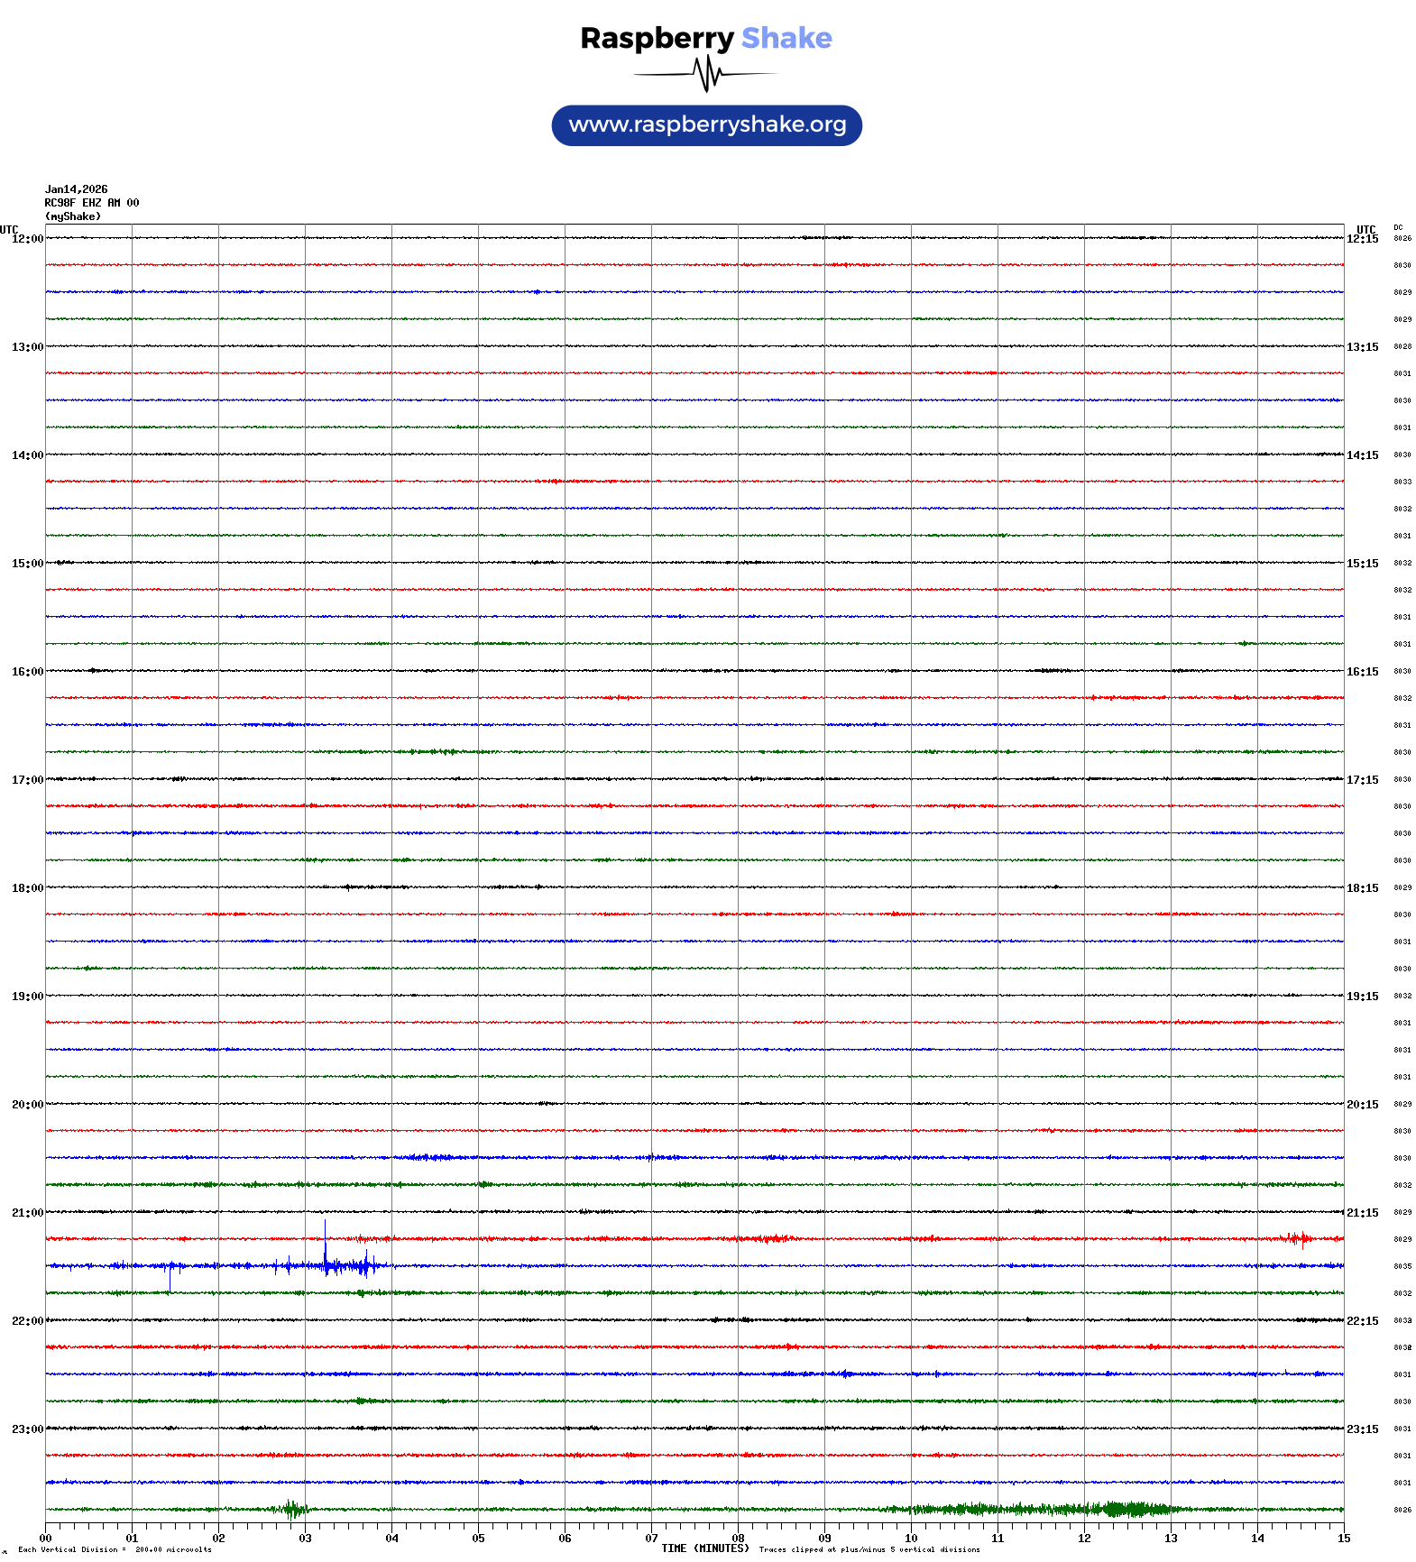Select the 15 minute tick label at bottom

coord(1343,1539)
